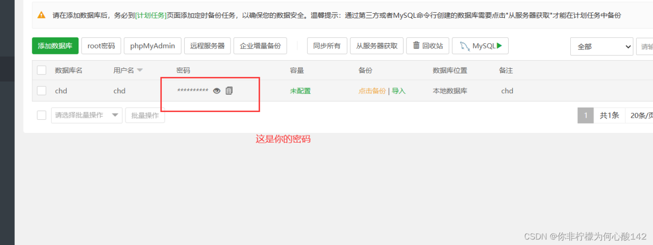Click 导入 for chd database

(398, 91)
